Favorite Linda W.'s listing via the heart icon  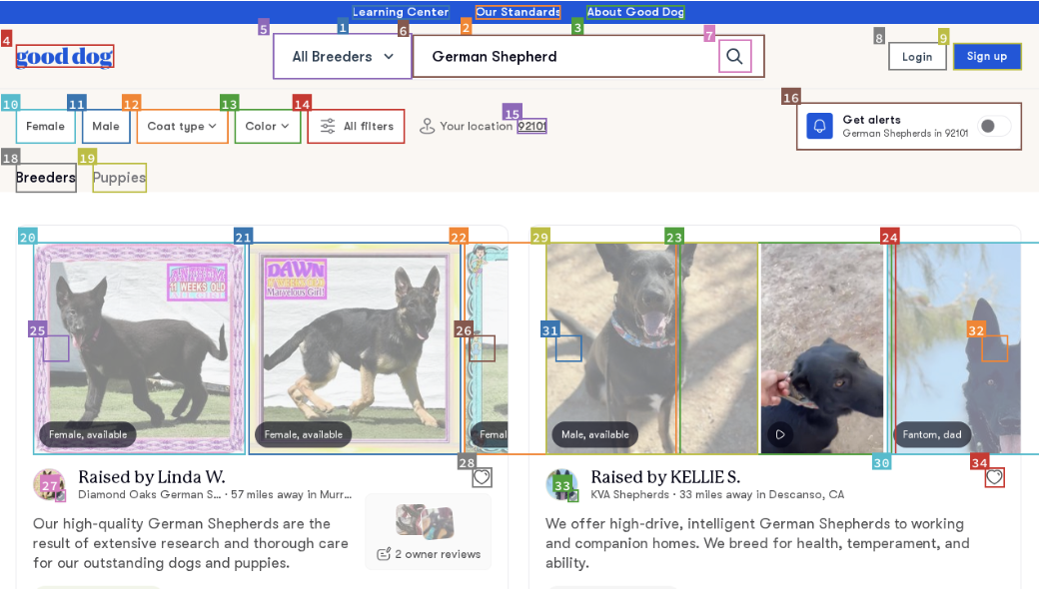point(483,477)
